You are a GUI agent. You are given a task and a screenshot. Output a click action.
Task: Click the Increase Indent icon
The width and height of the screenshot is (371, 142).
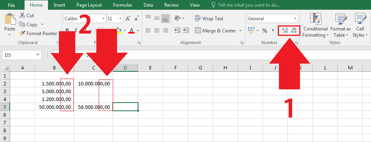186,30
